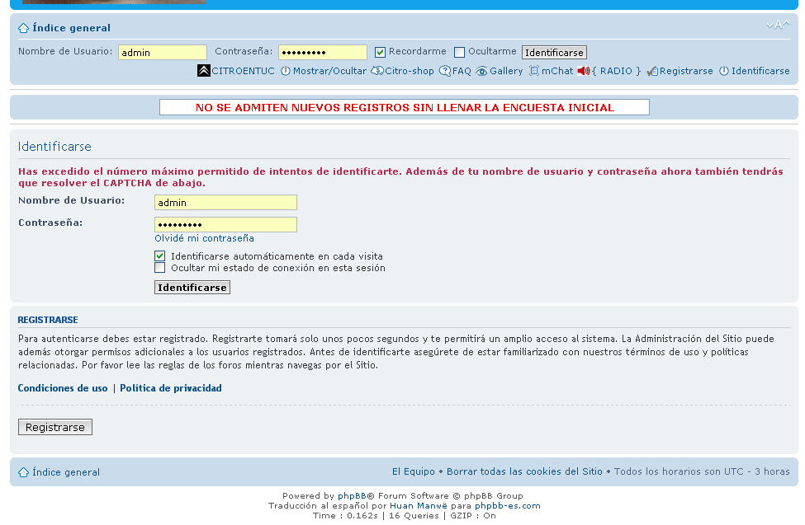Open the { RADIO } link
Image resolution: width=805 pixels, height=525 pixels.
click(616, 71)
